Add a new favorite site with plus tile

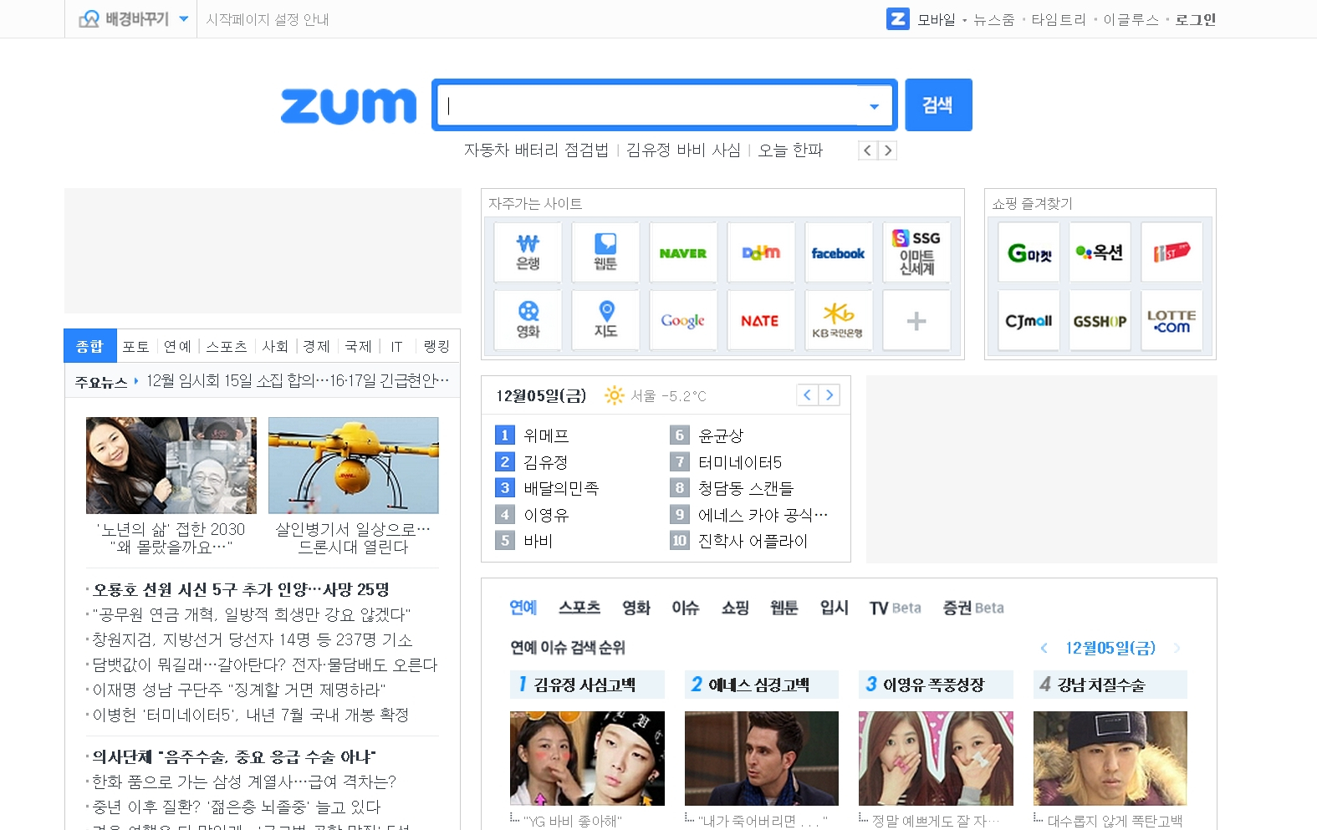[x=916, y=320]
